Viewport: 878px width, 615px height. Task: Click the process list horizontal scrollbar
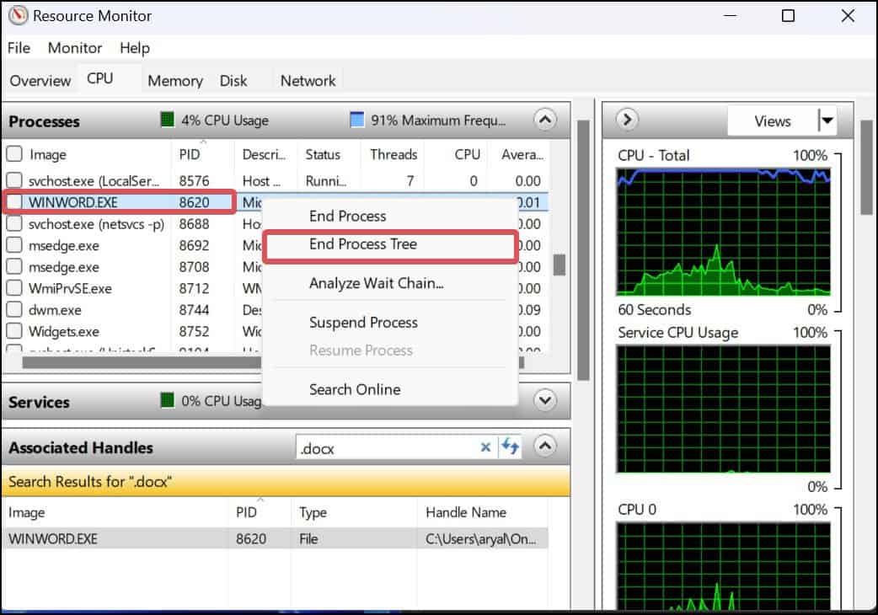[273, 362]
